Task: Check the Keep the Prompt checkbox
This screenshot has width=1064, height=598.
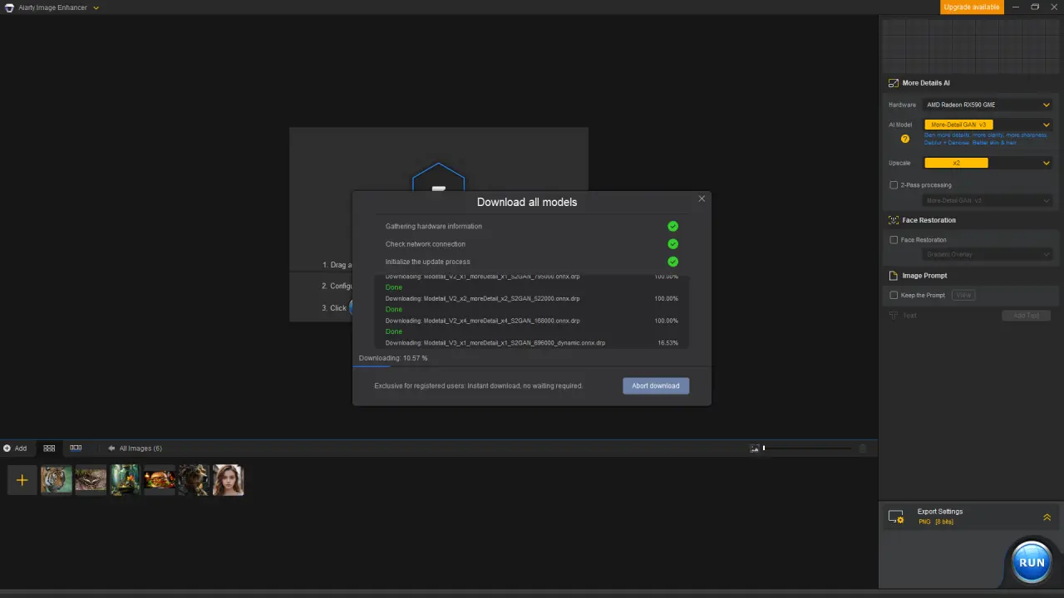Action: coord(894,295)
